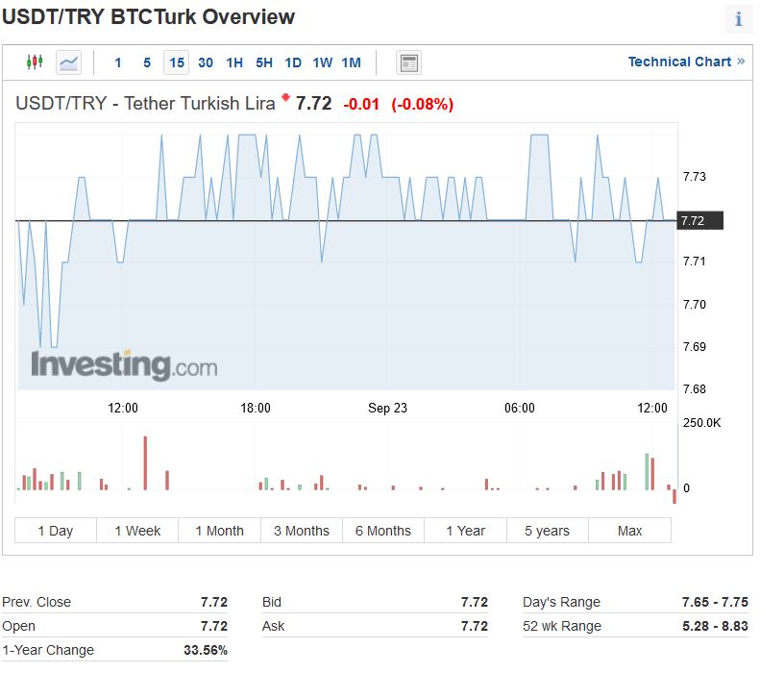Click the 7.73 price axis label
Image resolution: width=760 pixels, height=673 pixels.
(x=695, y=177)
